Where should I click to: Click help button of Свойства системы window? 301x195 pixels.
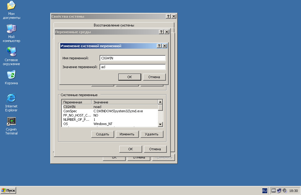tap(168, 16)
